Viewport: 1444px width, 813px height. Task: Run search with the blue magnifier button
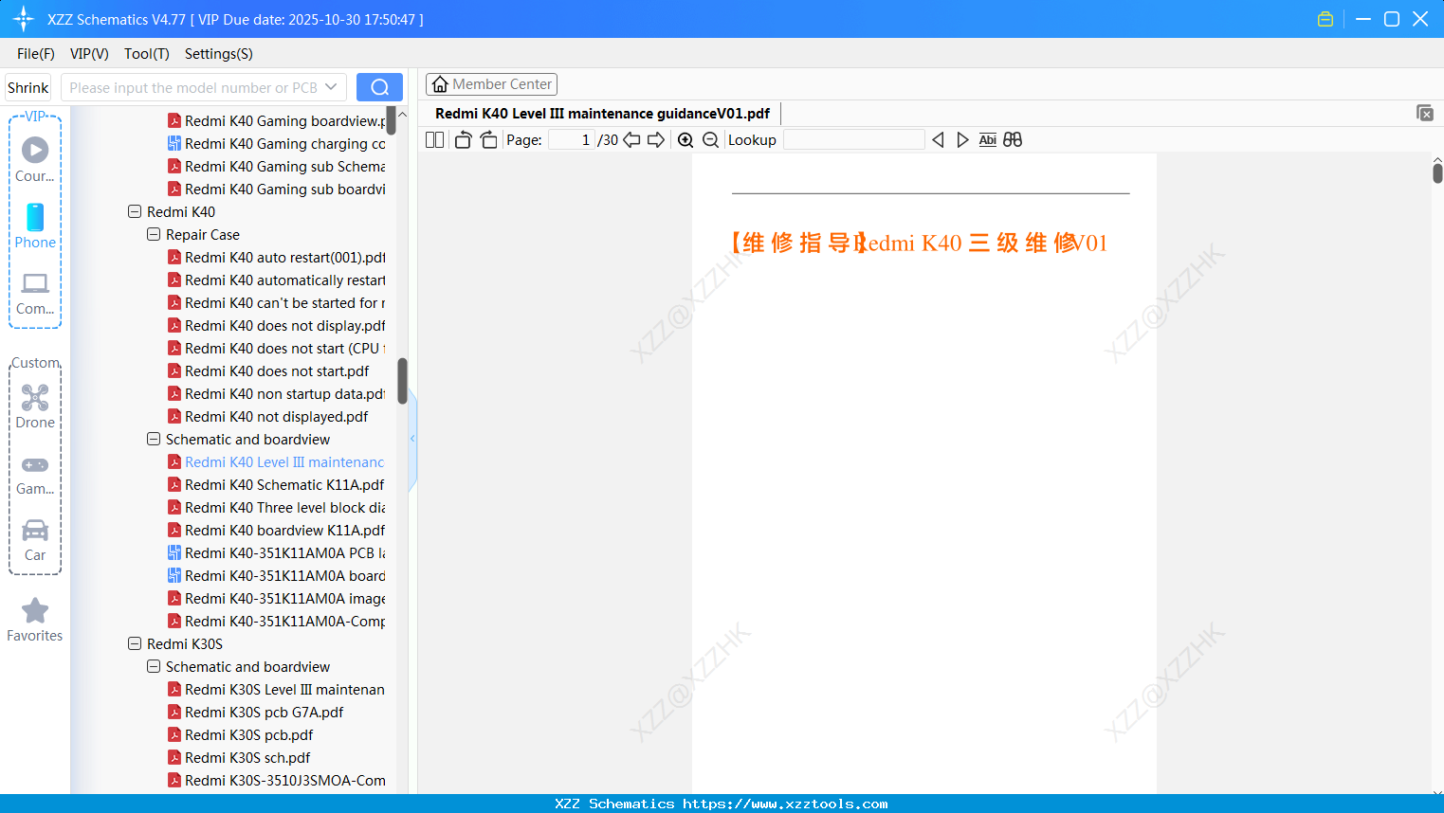click(379, 86)
